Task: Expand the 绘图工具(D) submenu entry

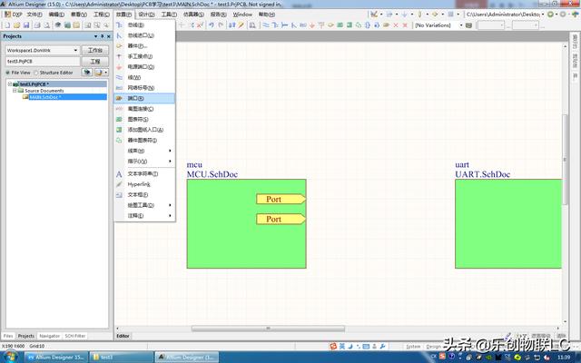Action: (144, 205)
